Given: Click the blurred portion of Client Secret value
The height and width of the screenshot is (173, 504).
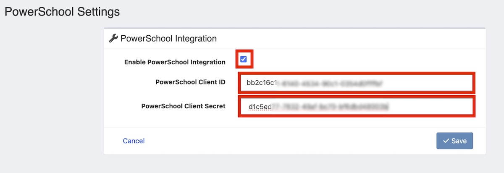Looking at the screenshot, I should (332, 107).
